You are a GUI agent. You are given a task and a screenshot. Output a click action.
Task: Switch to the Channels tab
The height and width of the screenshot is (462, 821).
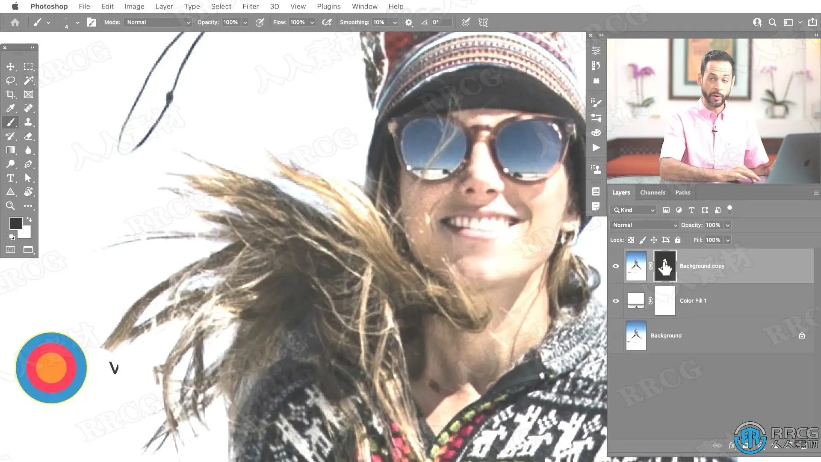653,192
